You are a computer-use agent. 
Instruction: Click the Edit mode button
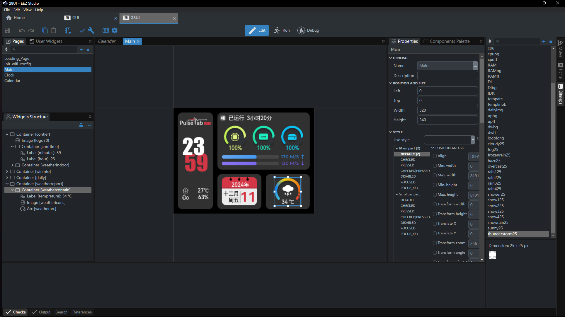coord(257,30)
